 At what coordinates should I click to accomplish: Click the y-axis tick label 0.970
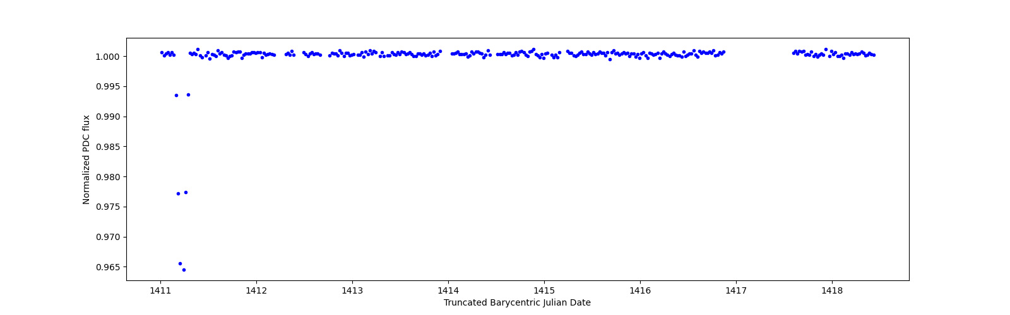pos(109,238)
